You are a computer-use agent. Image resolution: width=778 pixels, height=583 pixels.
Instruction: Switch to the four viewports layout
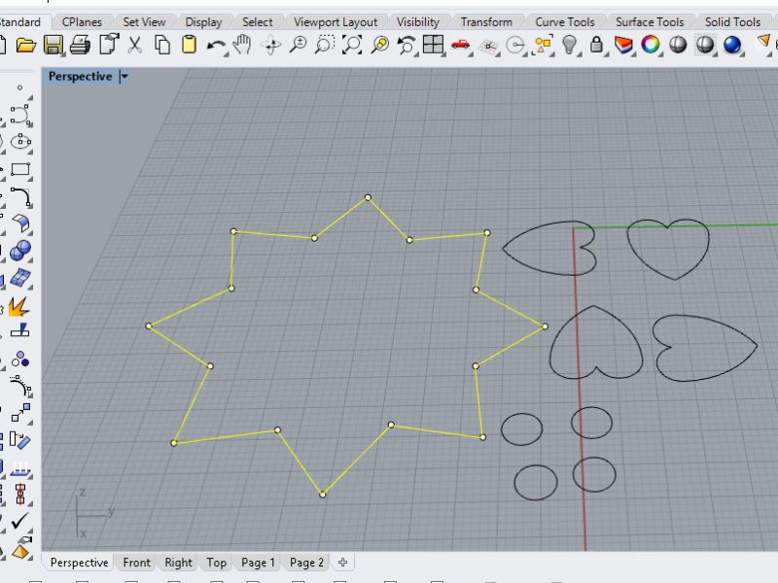point(433,45)
